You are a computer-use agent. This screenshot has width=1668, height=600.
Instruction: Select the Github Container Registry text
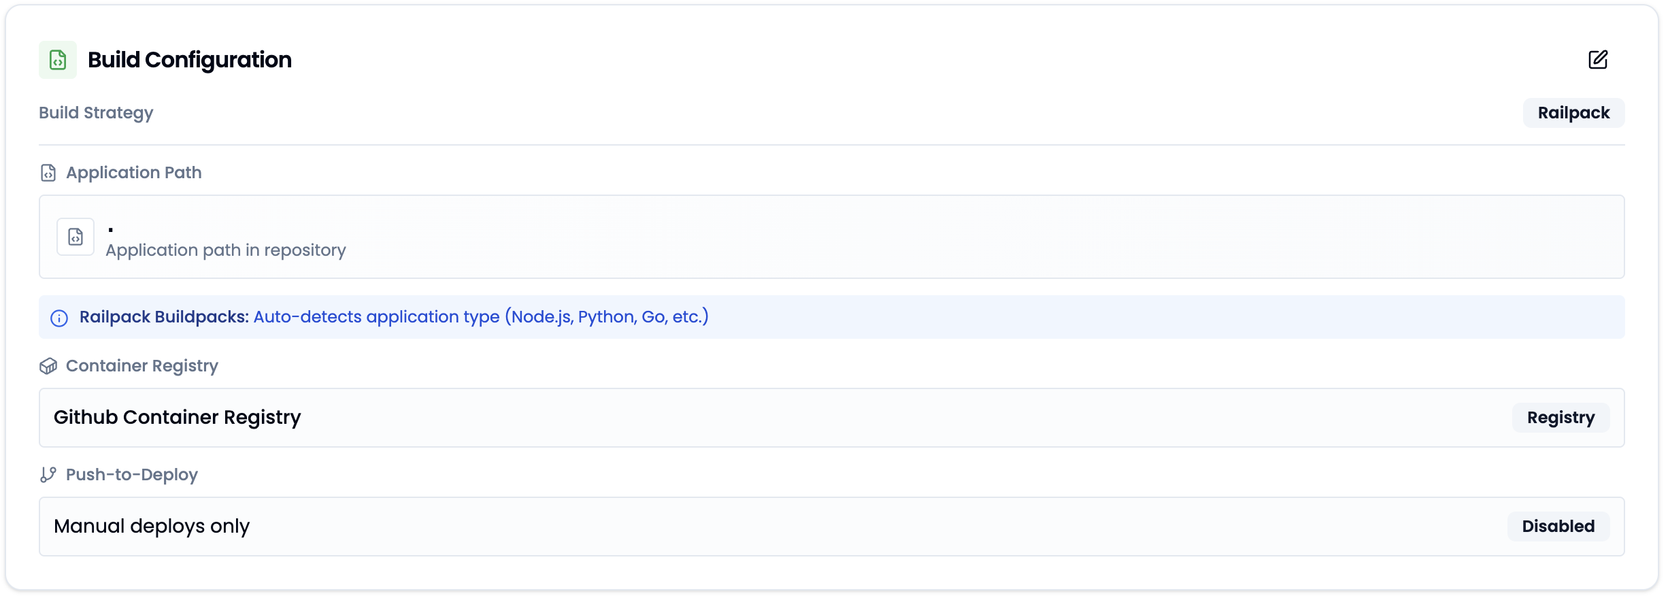pyautogui.click(x=178, y=417)
